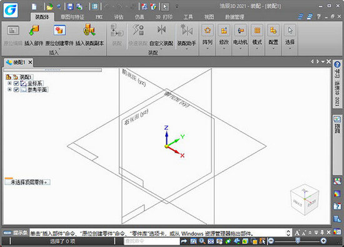Close the prompt bar with its X icon
Screen dimensions: 344x247
click(328, 232)
